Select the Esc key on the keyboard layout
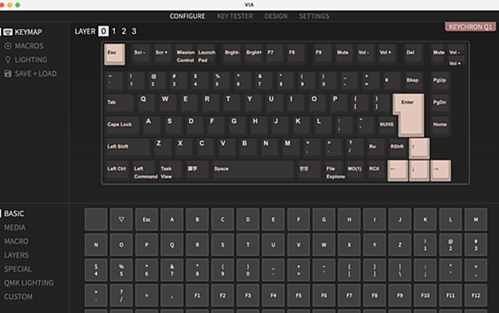The width and height of the screenshot is (499, 313). click(x=115, y=54)
